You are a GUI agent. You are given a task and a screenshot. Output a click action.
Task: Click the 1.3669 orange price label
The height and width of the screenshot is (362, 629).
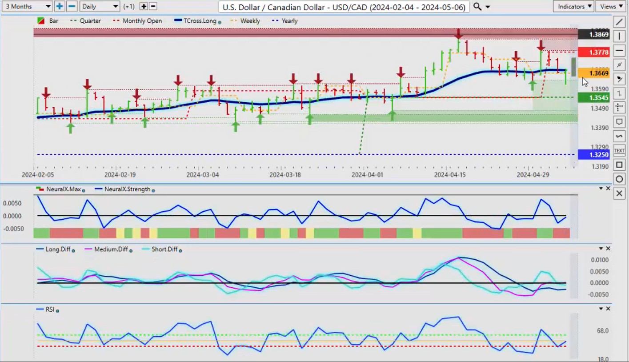594,73
